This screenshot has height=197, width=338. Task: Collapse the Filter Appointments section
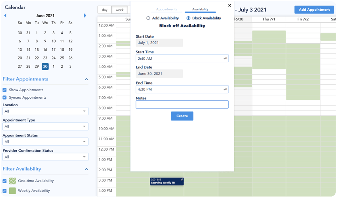[86, 79]
